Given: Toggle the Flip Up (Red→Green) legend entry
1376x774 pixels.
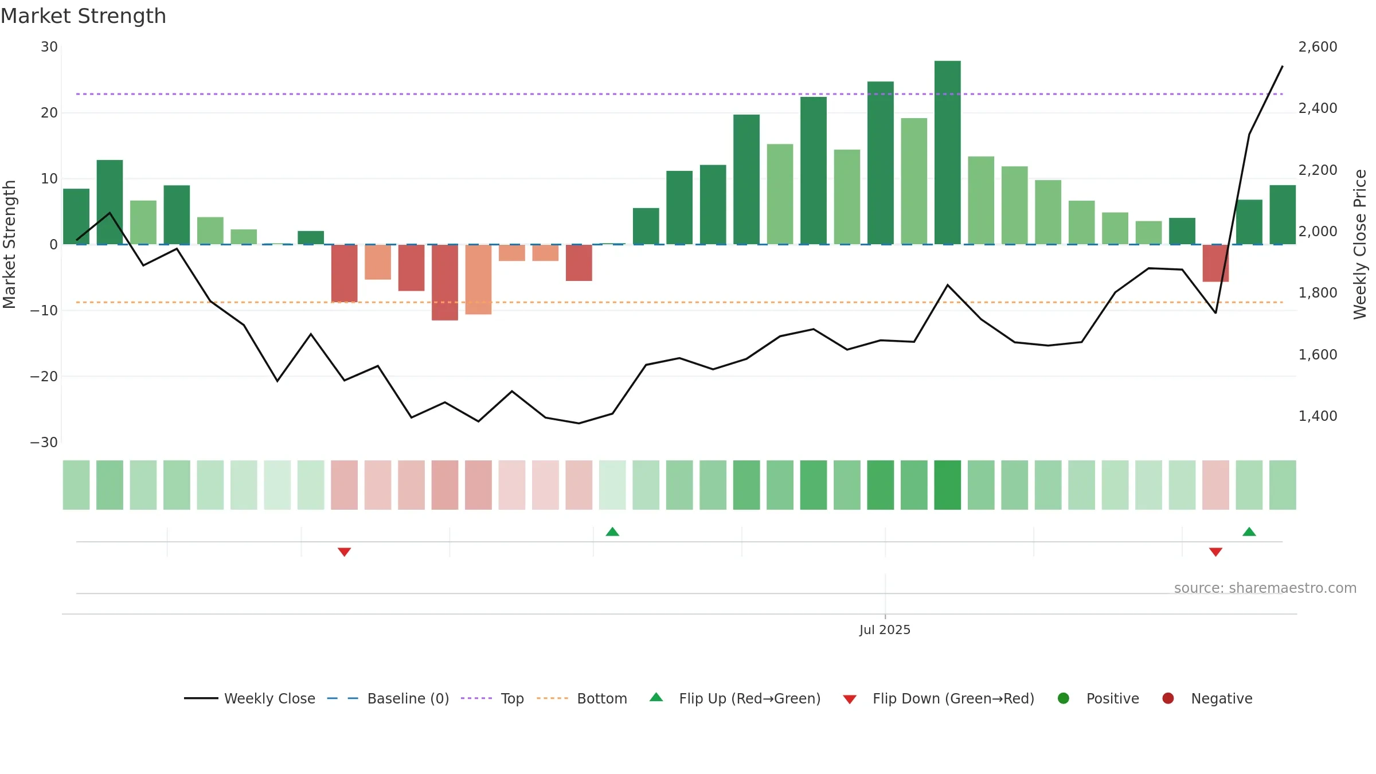Looking at the screenshot, I should click(x=735, y=698).
